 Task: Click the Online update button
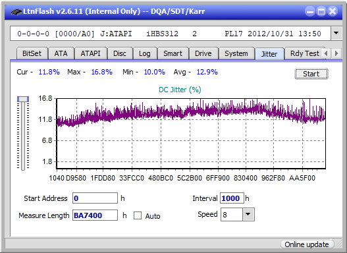(307, 244)
